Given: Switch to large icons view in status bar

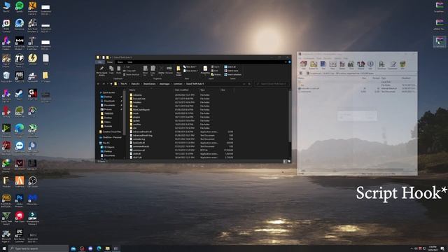Looking at the screenshot, I should pos(289,162).
